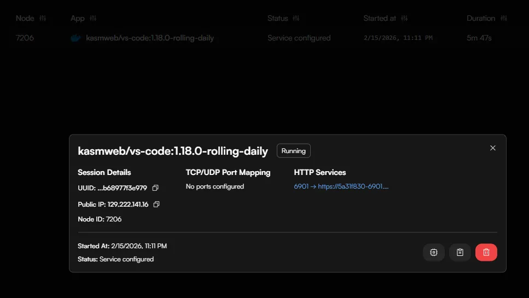Click the Started At line in panel
The width and height of the screenshot is (529, 298).
pyautogui.click(x=122, y=246)
